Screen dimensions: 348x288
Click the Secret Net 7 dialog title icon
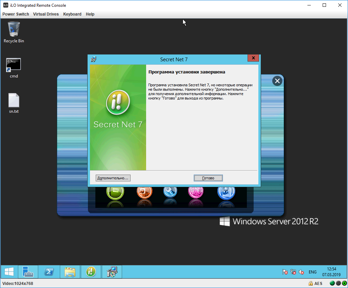94,59
